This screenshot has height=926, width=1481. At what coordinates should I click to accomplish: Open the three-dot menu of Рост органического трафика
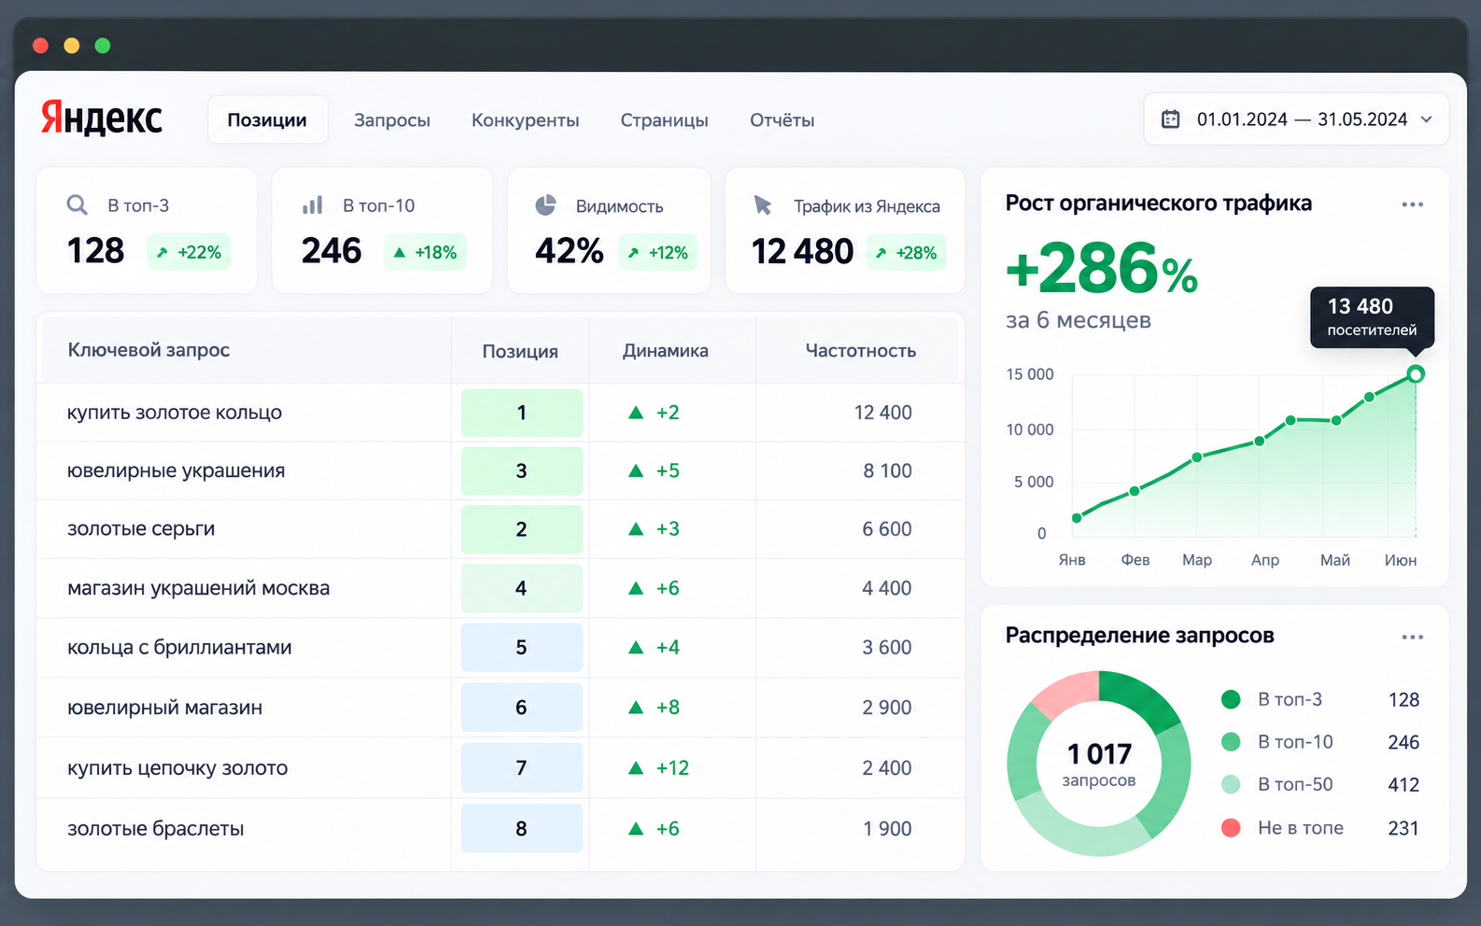point(1412,204)
